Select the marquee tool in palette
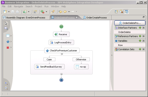Screen dimensions: 148x97 click(x=6, y=28)
